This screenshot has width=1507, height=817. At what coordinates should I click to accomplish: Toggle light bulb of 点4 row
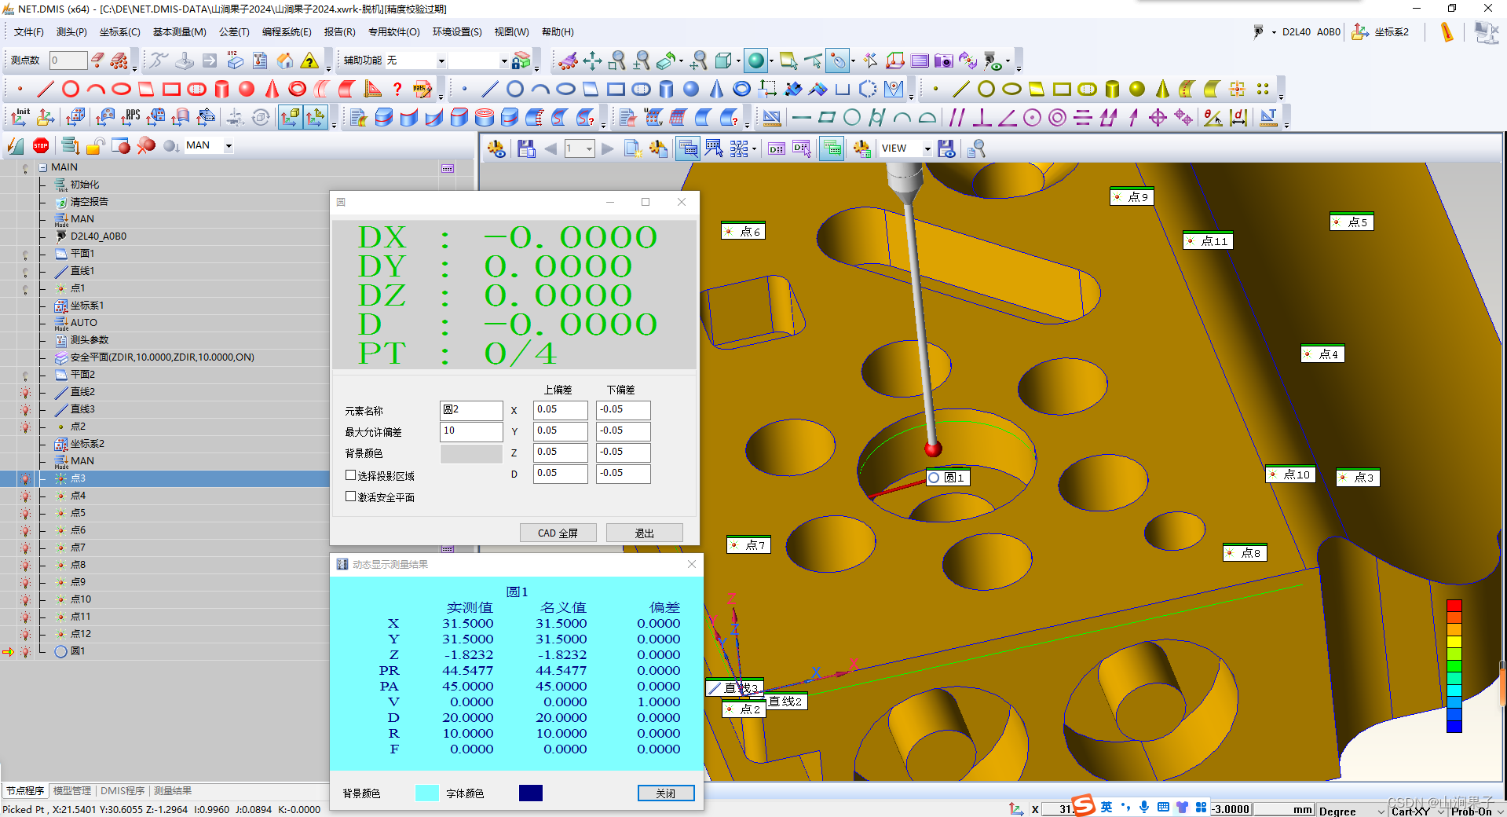click(x=25, y=496)
